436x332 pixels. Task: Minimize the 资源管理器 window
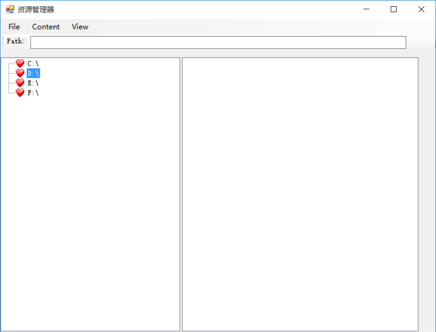(366, 9)
